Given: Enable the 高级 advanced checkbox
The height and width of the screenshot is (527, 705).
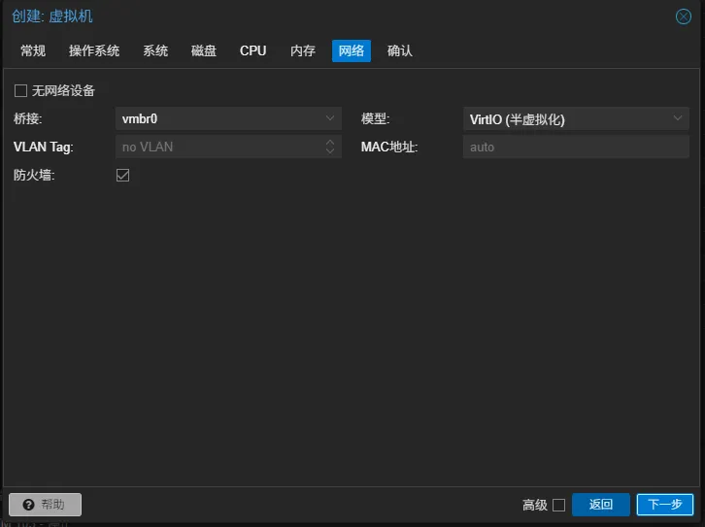Looking at the screenshot, I should pyautogui.click(x=558, y=505).
